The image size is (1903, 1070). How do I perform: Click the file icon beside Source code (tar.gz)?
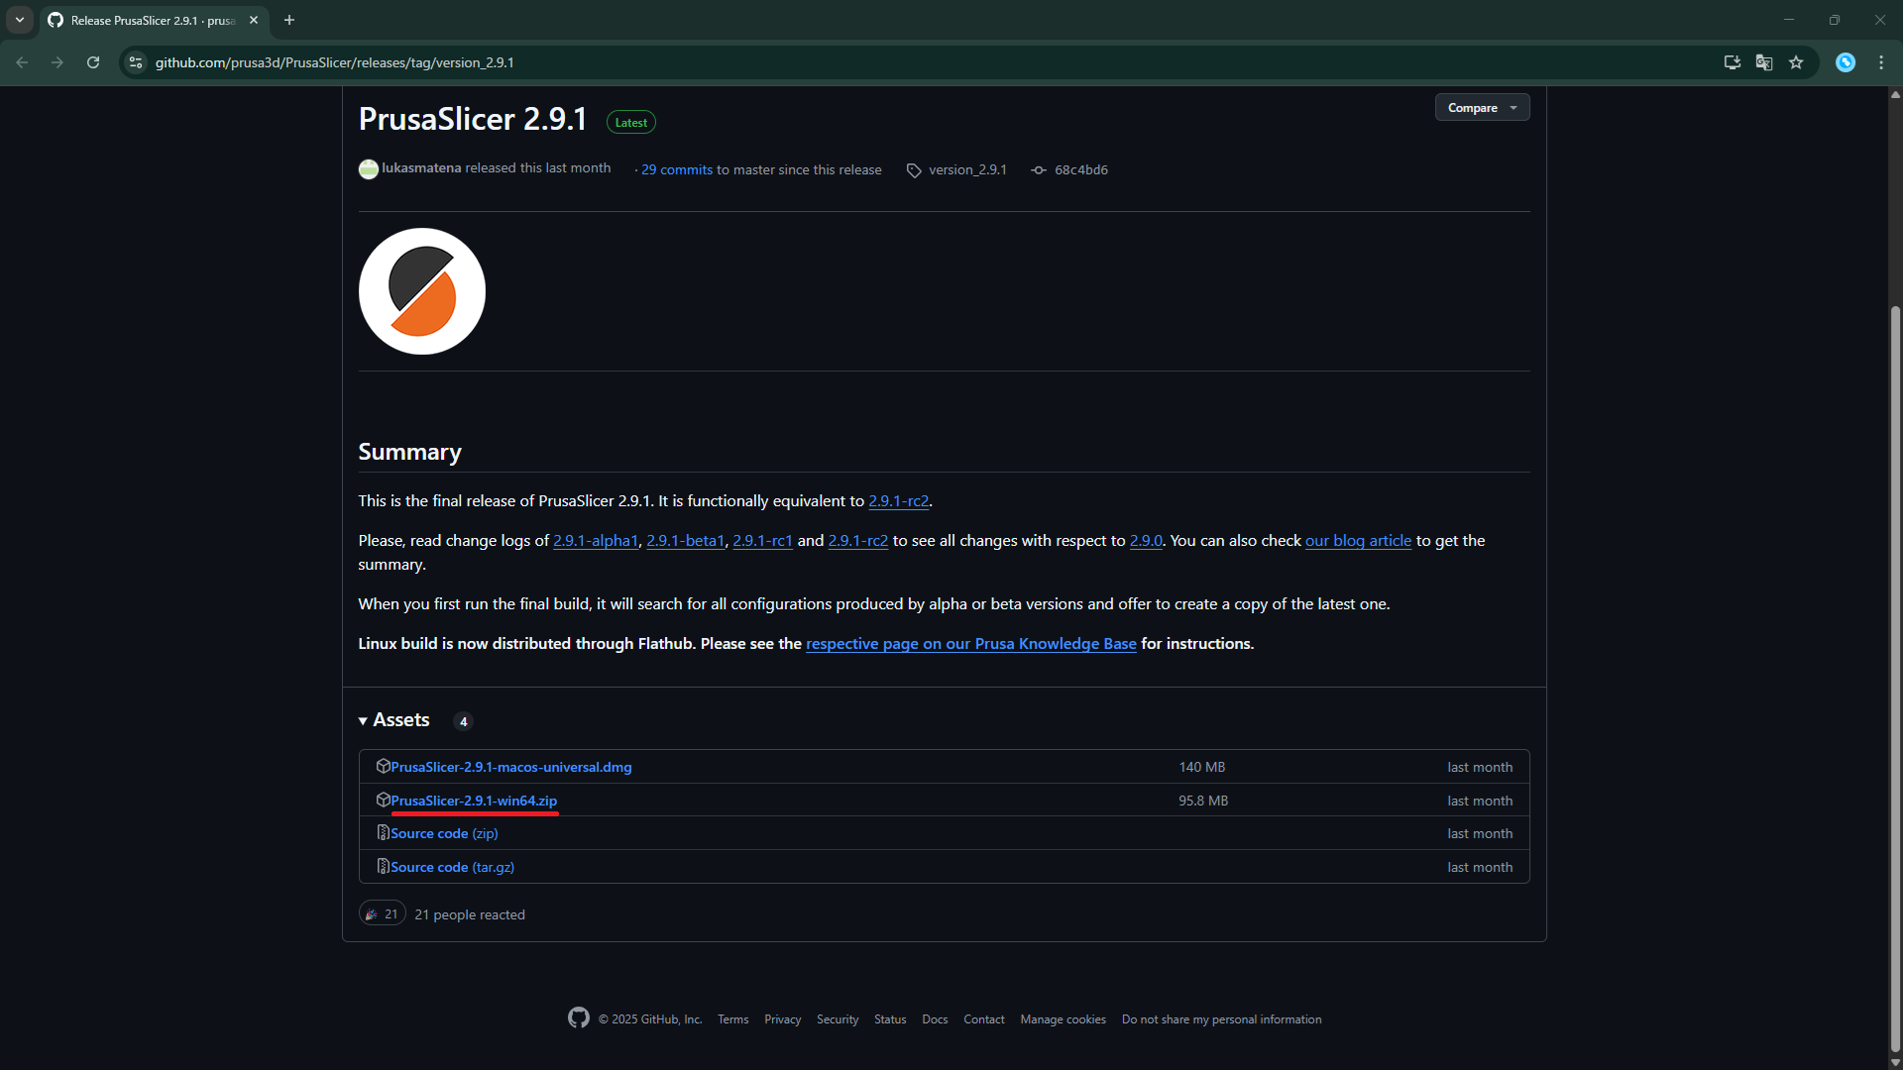[383, 867]
